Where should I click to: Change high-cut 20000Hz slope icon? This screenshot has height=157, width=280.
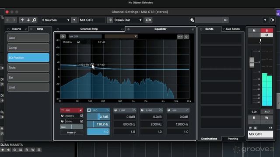81,116
